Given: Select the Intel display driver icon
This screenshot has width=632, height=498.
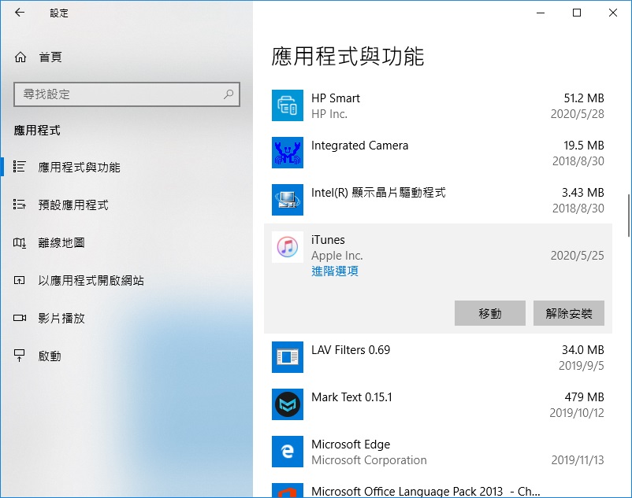Looking at the screenshot, I should [288, 200].
